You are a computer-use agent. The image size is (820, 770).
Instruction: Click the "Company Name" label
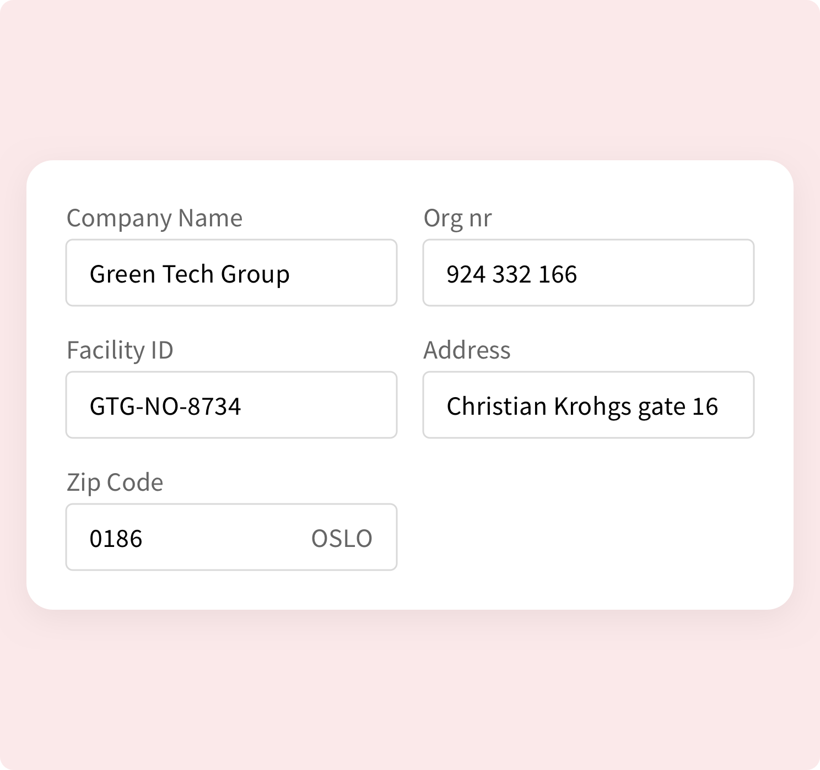[x=154, y=218]
